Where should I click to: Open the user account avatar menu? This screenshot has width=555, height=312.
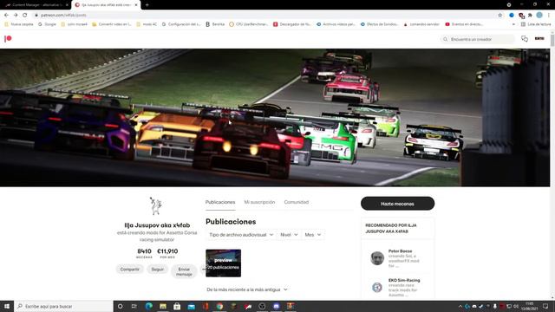(x=539, y=38)
